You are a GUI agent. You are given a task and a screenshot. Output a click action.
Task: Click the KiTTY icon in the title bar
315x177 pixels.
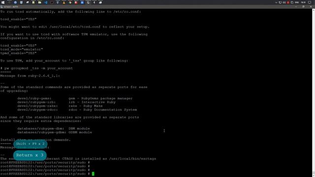click(x=1, y=6)
